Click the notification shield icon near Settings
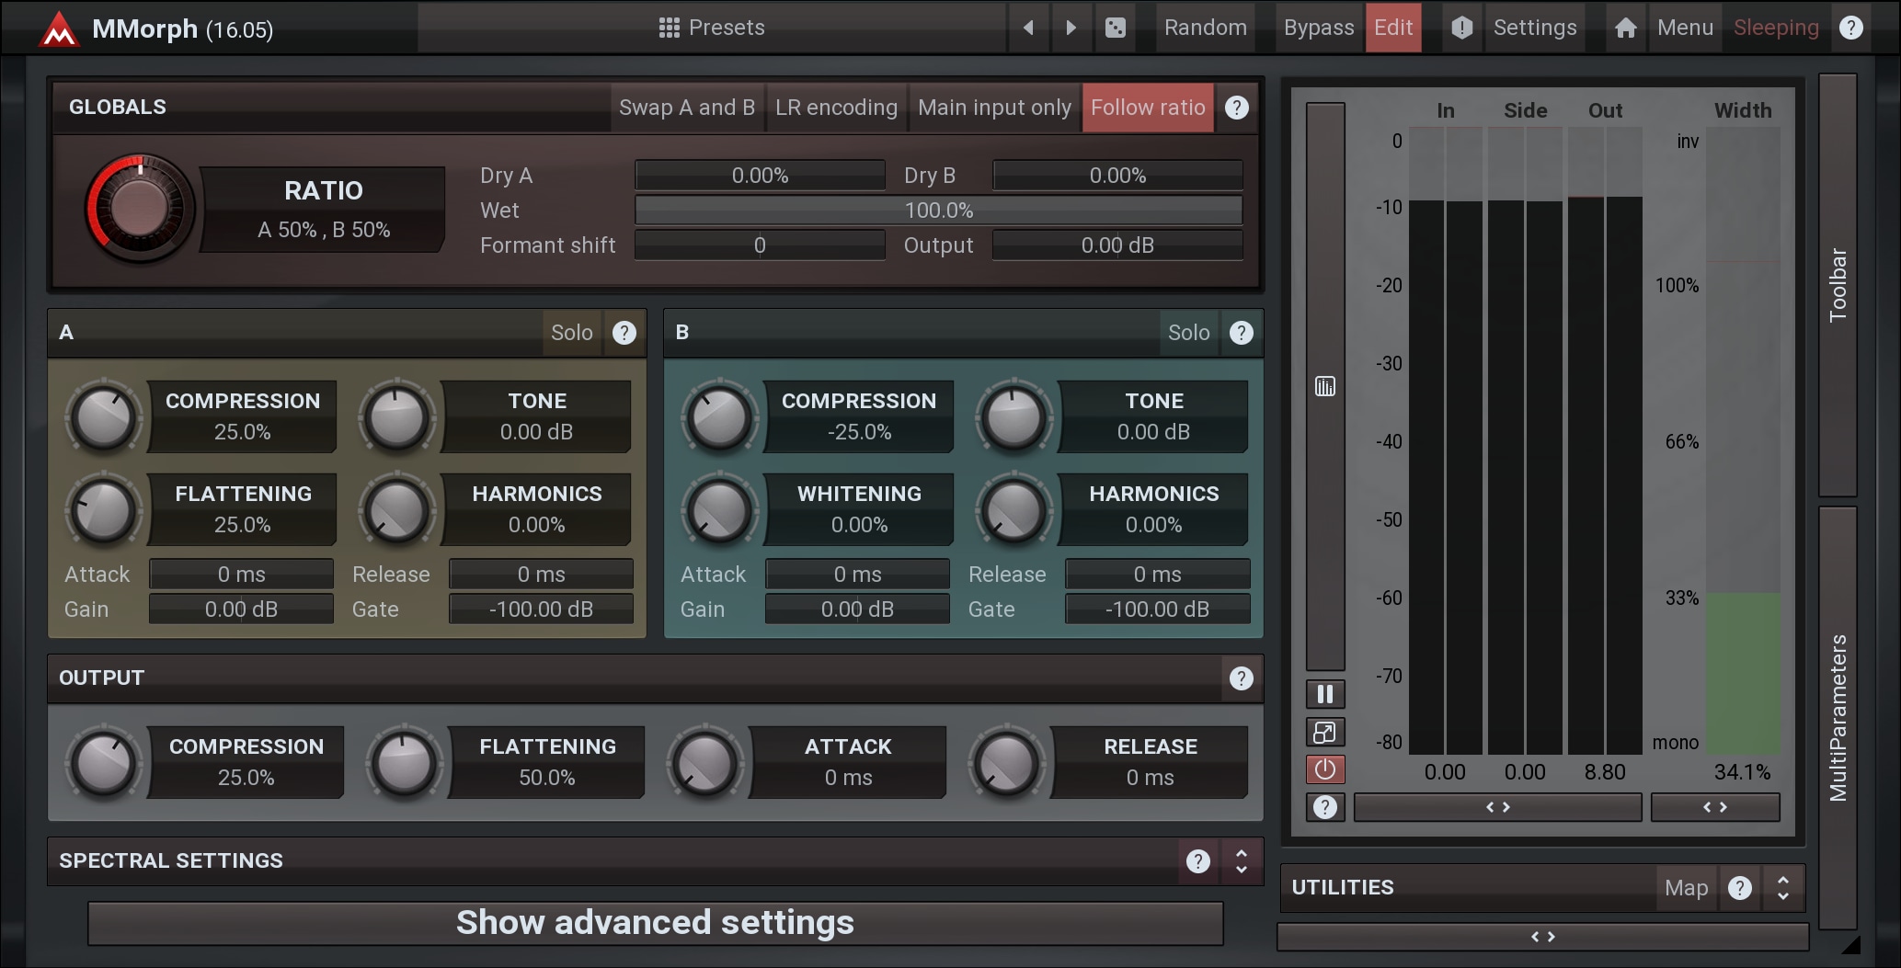Viewport: 1901px width, 968px height. pos(1461,28)
